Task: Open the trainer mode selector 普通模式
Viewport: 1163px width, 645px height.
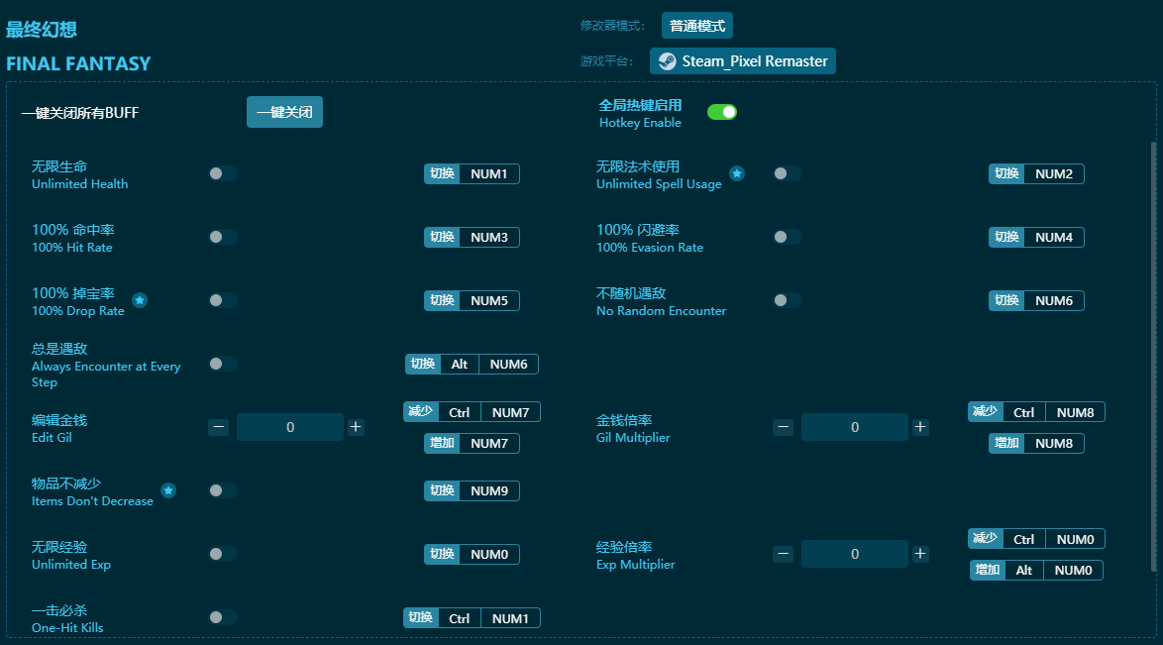Action: click(x=696, y=26)
